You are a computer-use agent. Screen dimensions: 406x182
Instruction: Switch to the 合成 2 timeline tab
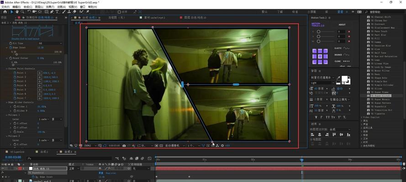[44, 152]
